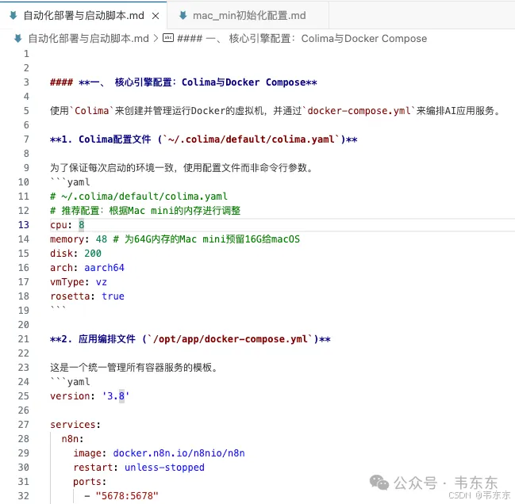Click sentence 这是一个统一管理所有容器服务的模板
Image resolution: width=515 pixels, height=504 pixels.
pos(134,368)
